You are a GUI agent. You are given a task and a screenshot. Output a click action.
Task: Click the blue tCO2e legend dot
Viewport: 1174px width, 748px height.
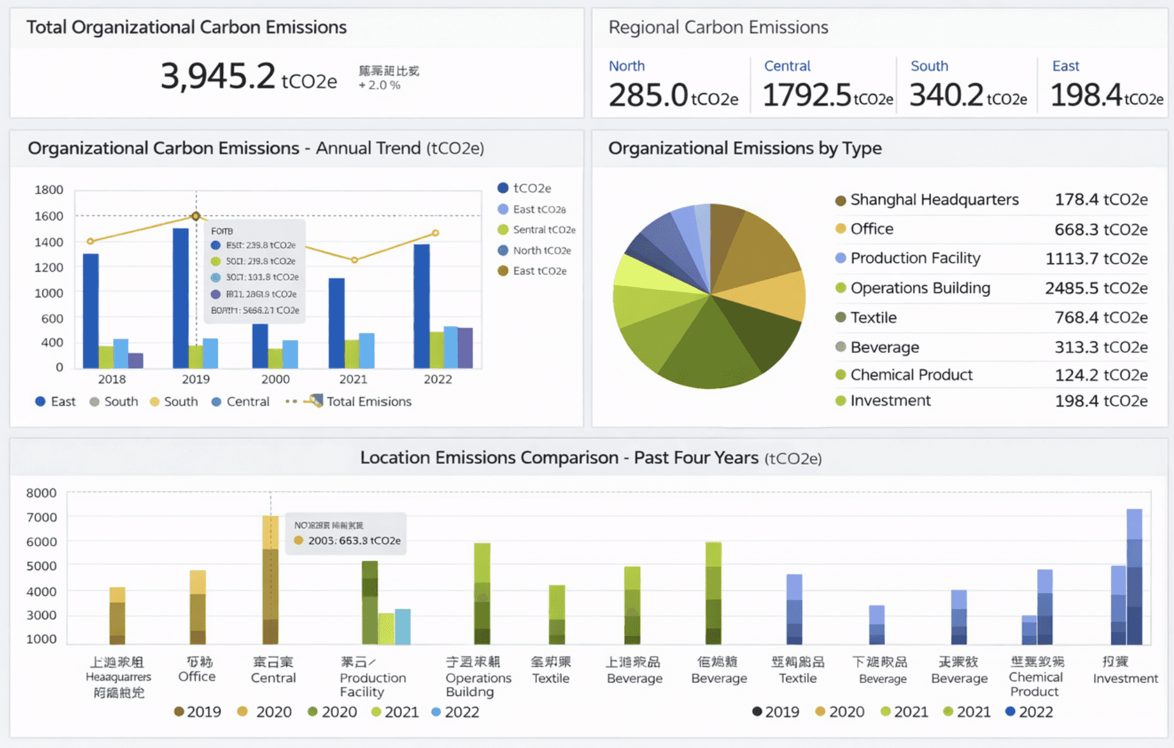click(503, 188)
